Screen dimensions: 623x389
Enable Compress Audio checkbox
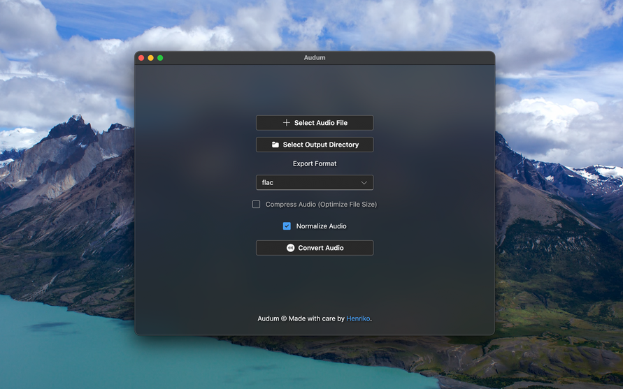pos(257,205)
